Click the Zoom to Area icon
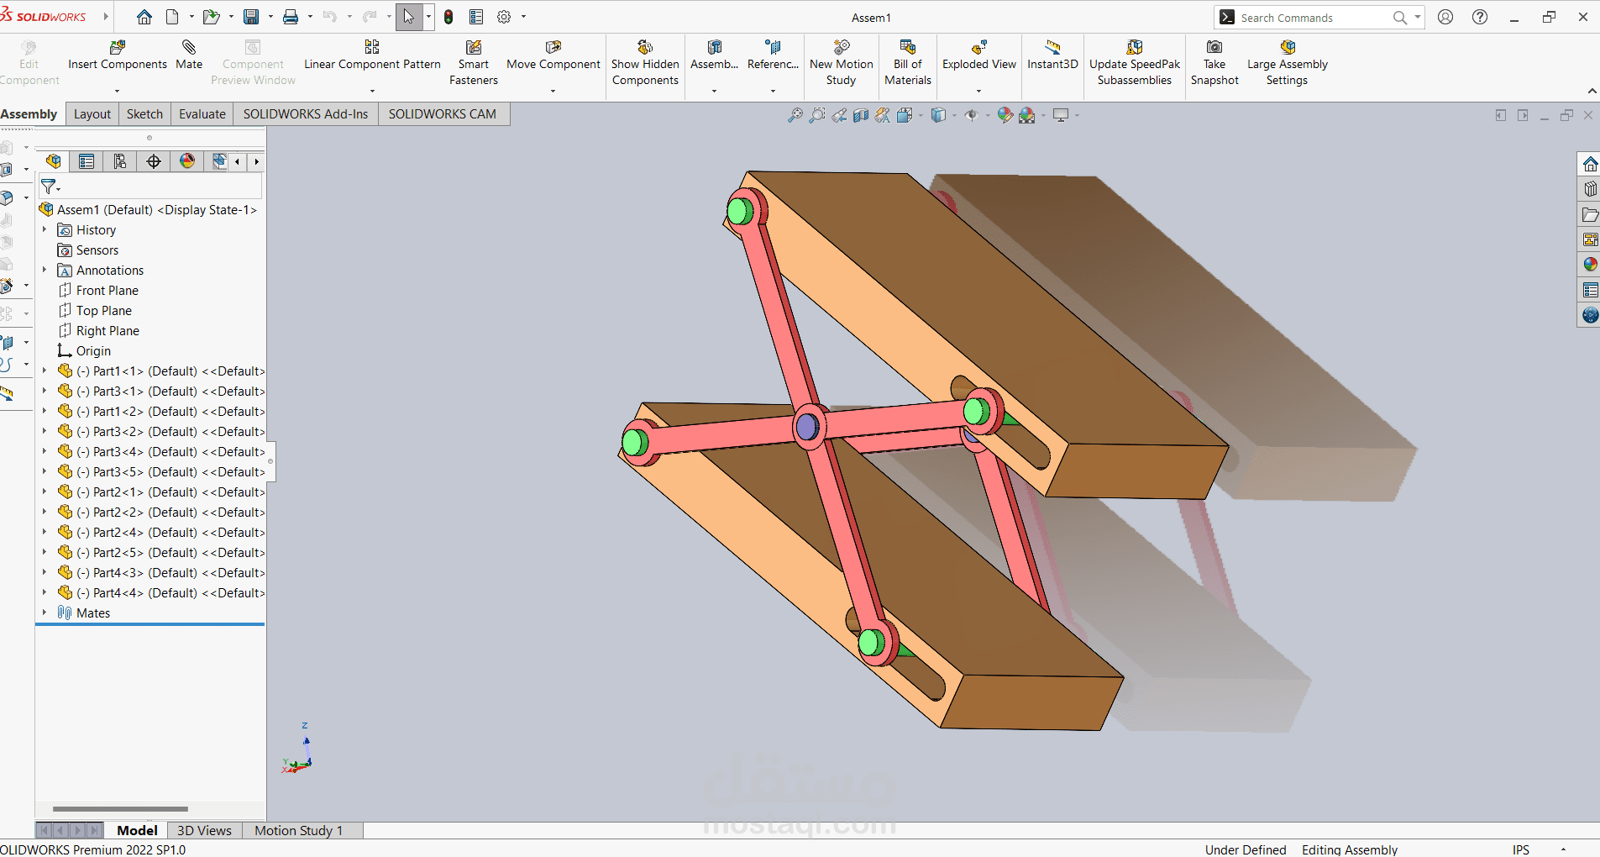The width and height of the screenshot is (1600, 857). (816, 115)
